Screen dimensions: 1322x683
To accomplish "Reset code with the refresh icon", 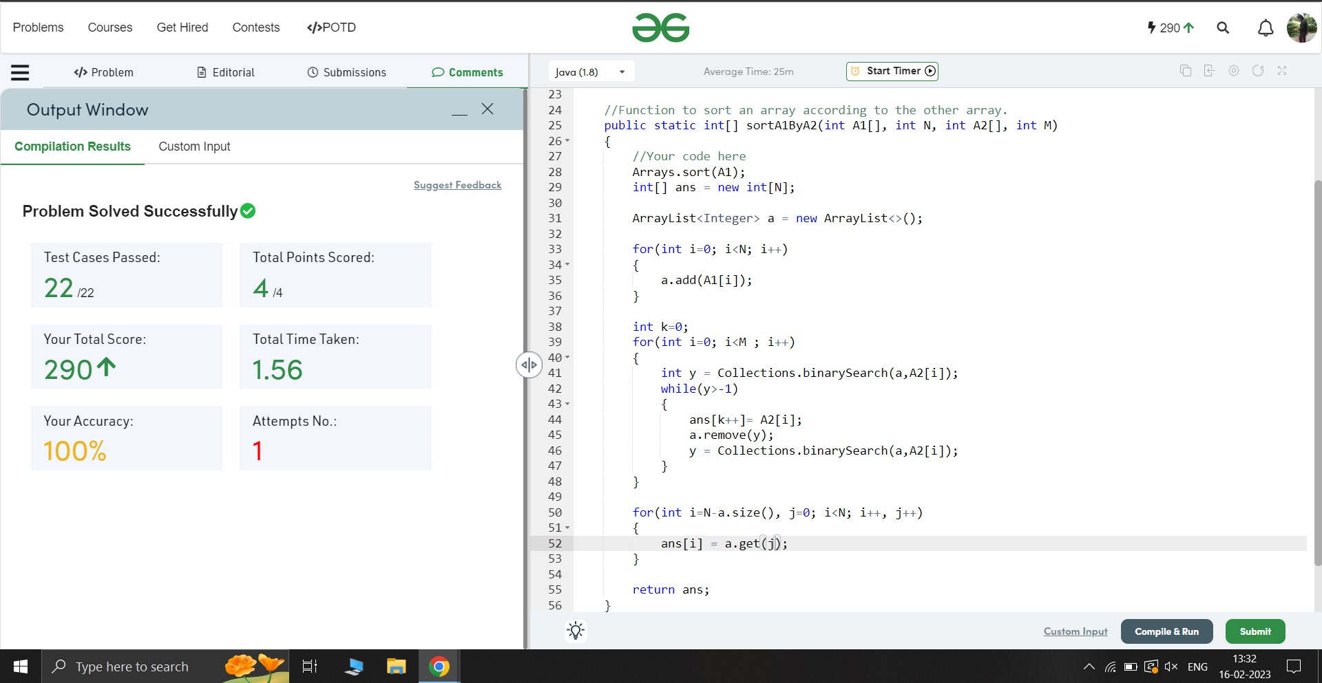I will pos(1258,71).
